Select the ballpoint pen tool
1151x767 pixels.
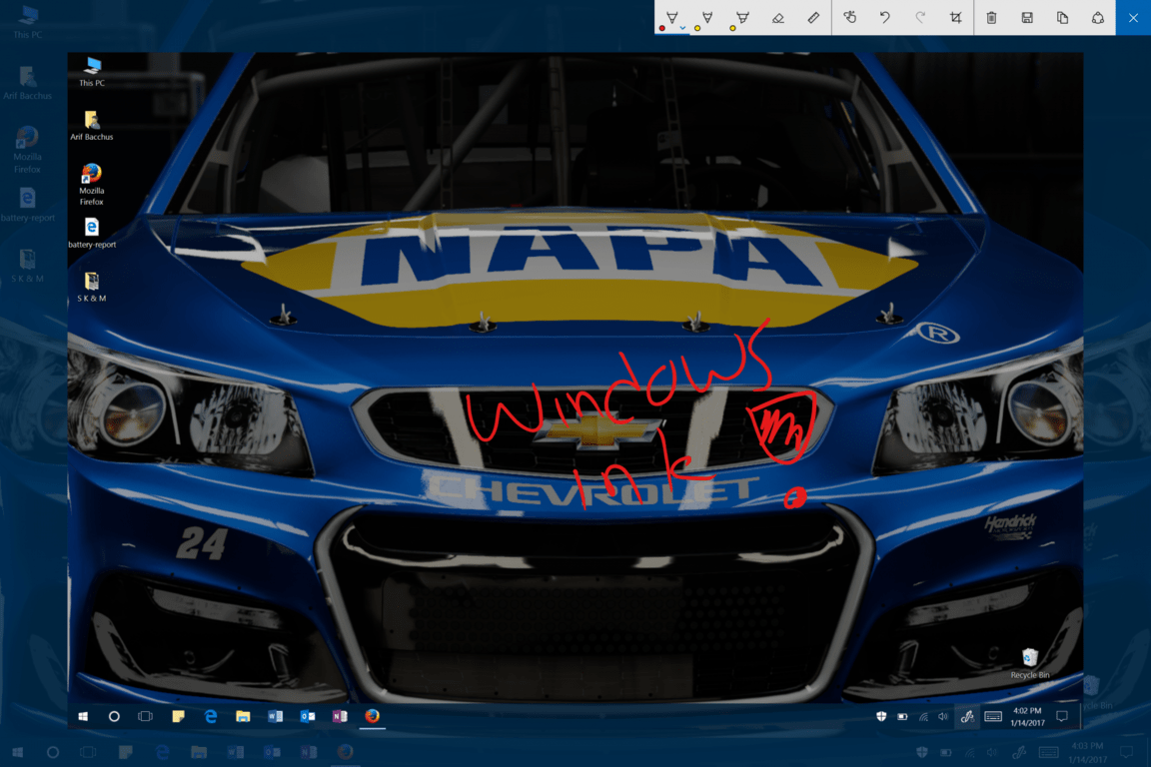click(671, 16)
